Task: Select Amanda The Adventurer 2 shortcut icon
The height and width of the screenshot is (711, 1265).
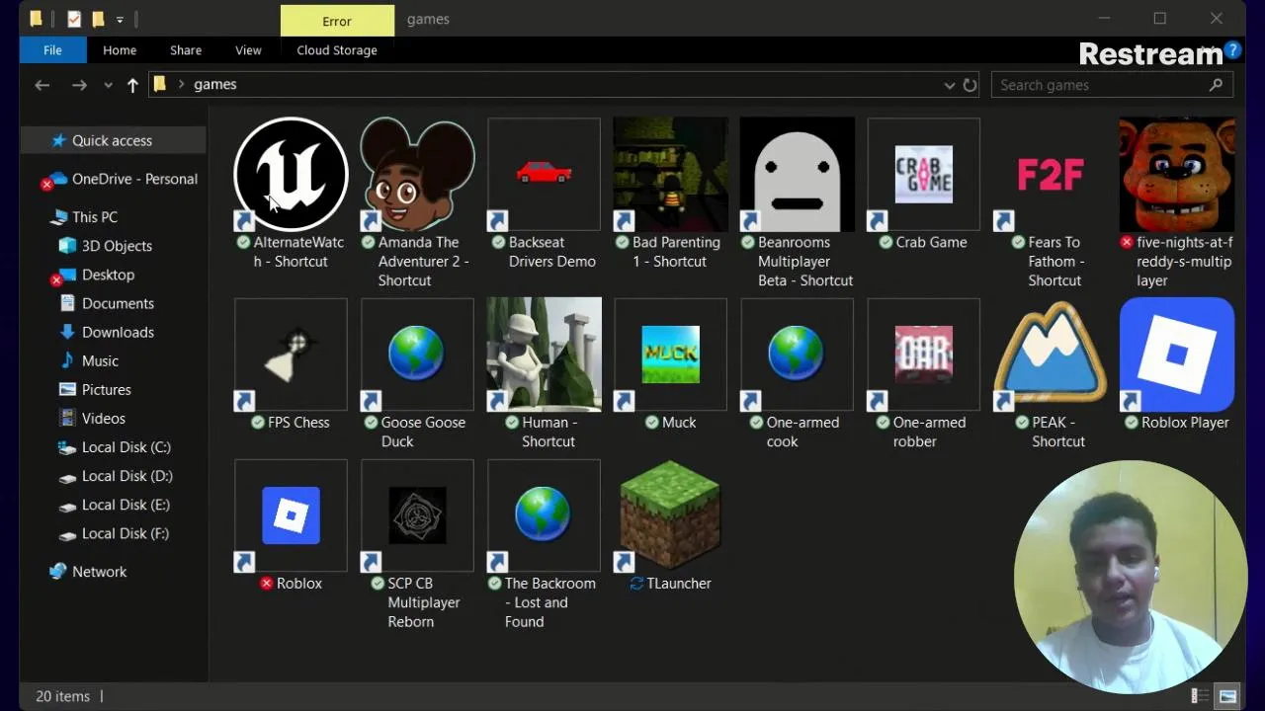Action: pos(417,175)
